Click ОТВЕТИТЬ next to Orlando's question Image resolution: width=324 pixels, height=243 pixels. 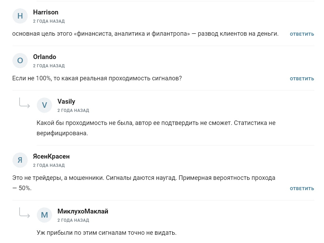(x=302, y=79)
